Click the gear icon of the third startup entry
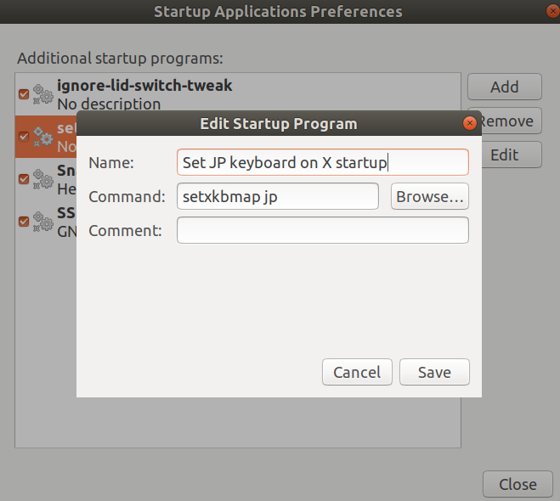Viewport: 560px width, 501px height. (42, 179)
